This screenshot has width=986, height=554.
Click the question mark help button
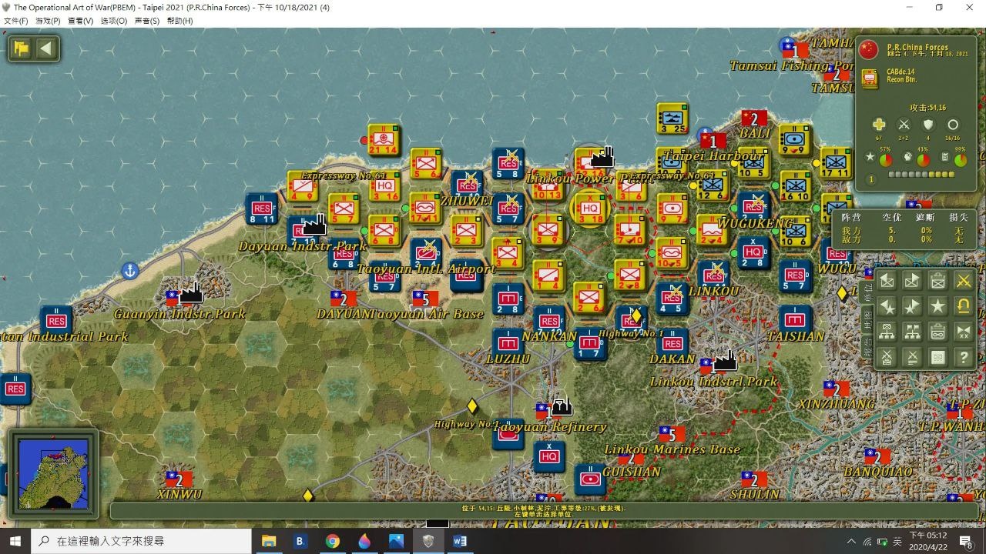pos(963,357)
